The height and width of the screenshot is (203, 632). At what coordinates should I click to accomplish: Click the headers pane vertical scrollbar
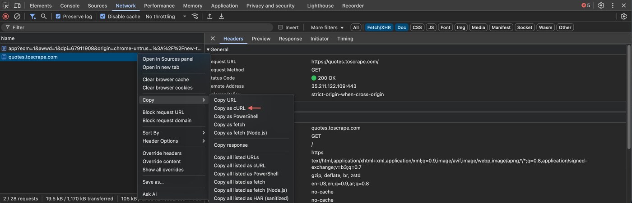[629, 97]
